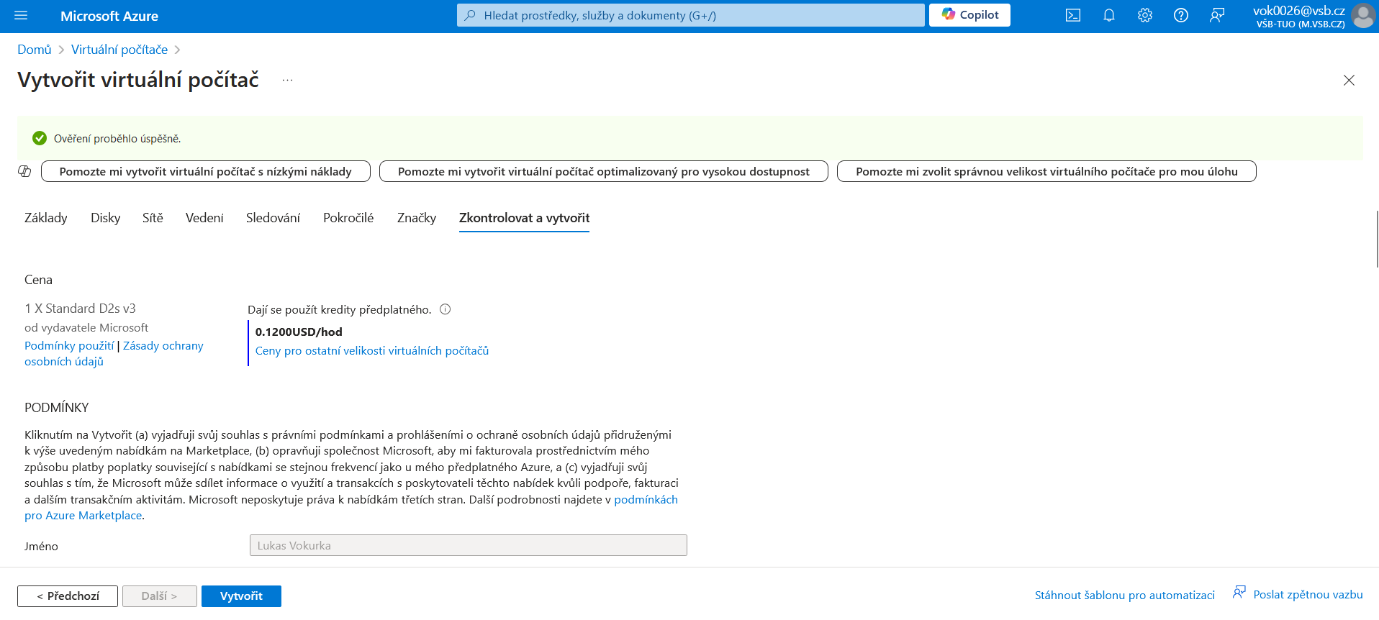Viewport: 1379px width, 620px height.
Task: Click 'od vydavatele Microsoft' text
Action: 86,328
